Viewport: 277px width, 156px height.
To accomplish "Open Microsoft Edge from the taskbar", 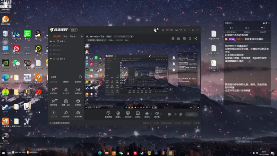I will pos(100,153).
